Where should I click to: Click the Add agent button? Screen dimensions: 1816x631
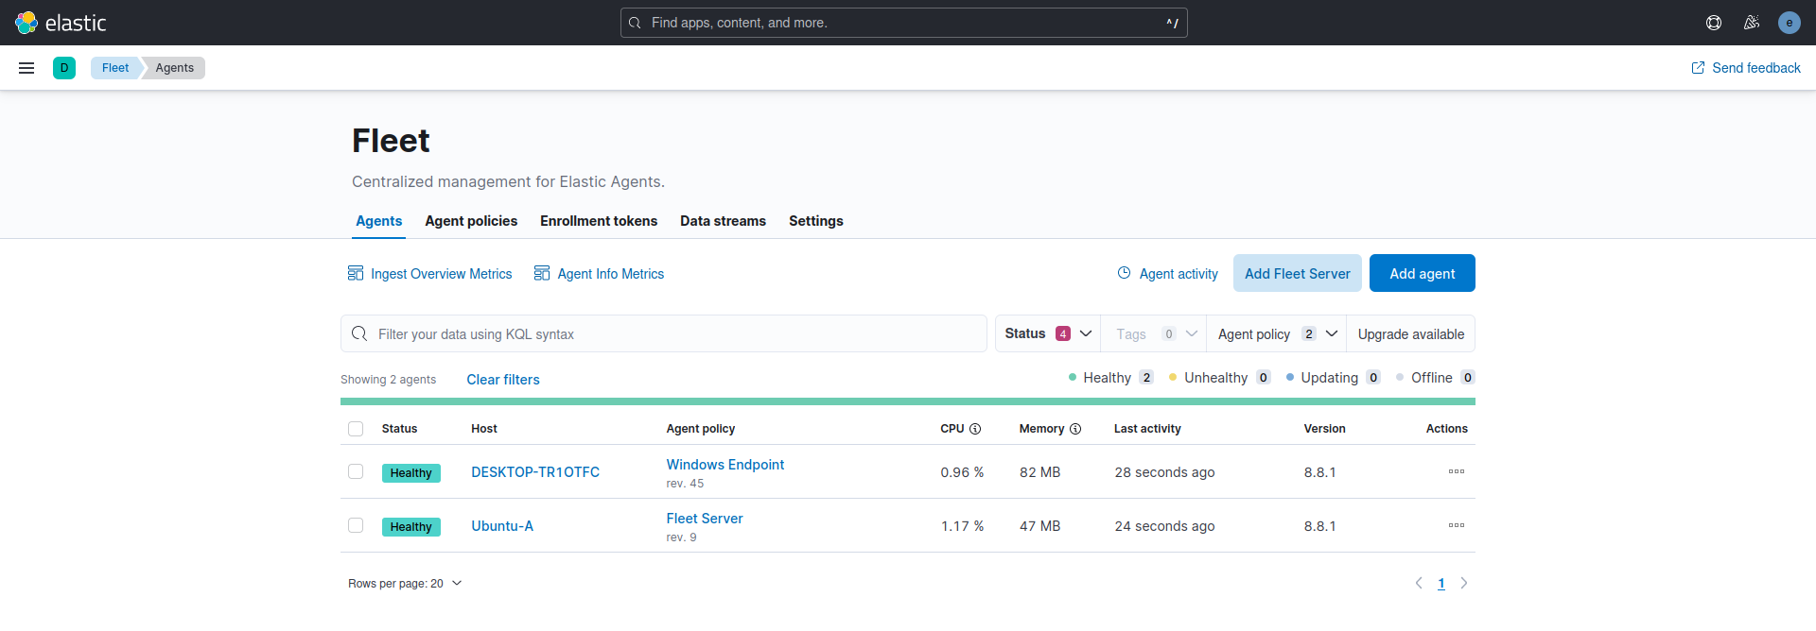coord(1423,273)
